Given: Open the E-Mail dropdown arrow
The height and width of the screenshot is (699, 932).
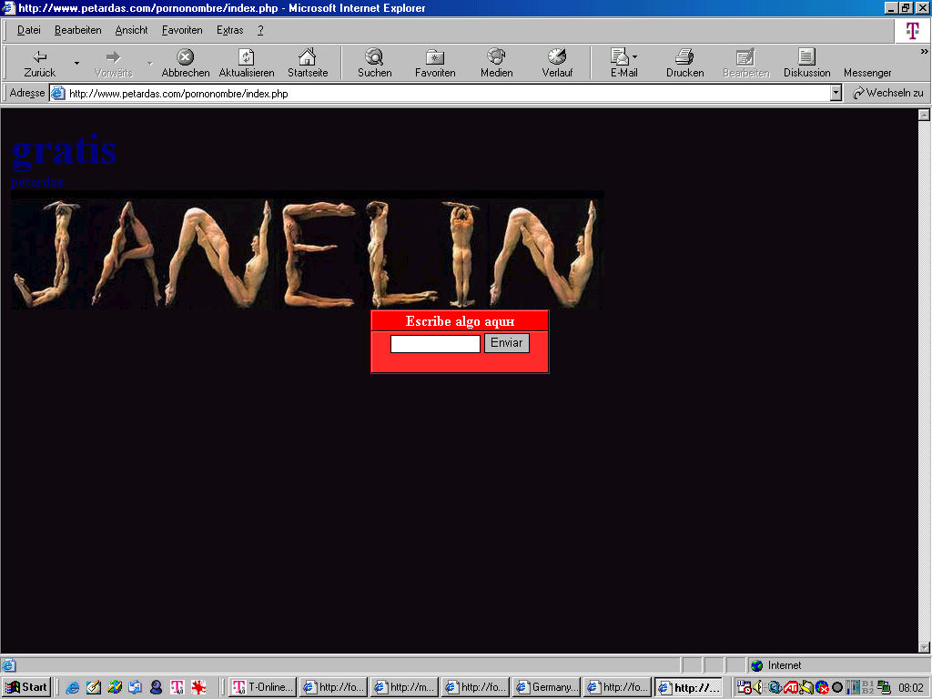Looking at the screenshot, I should 635,56.
